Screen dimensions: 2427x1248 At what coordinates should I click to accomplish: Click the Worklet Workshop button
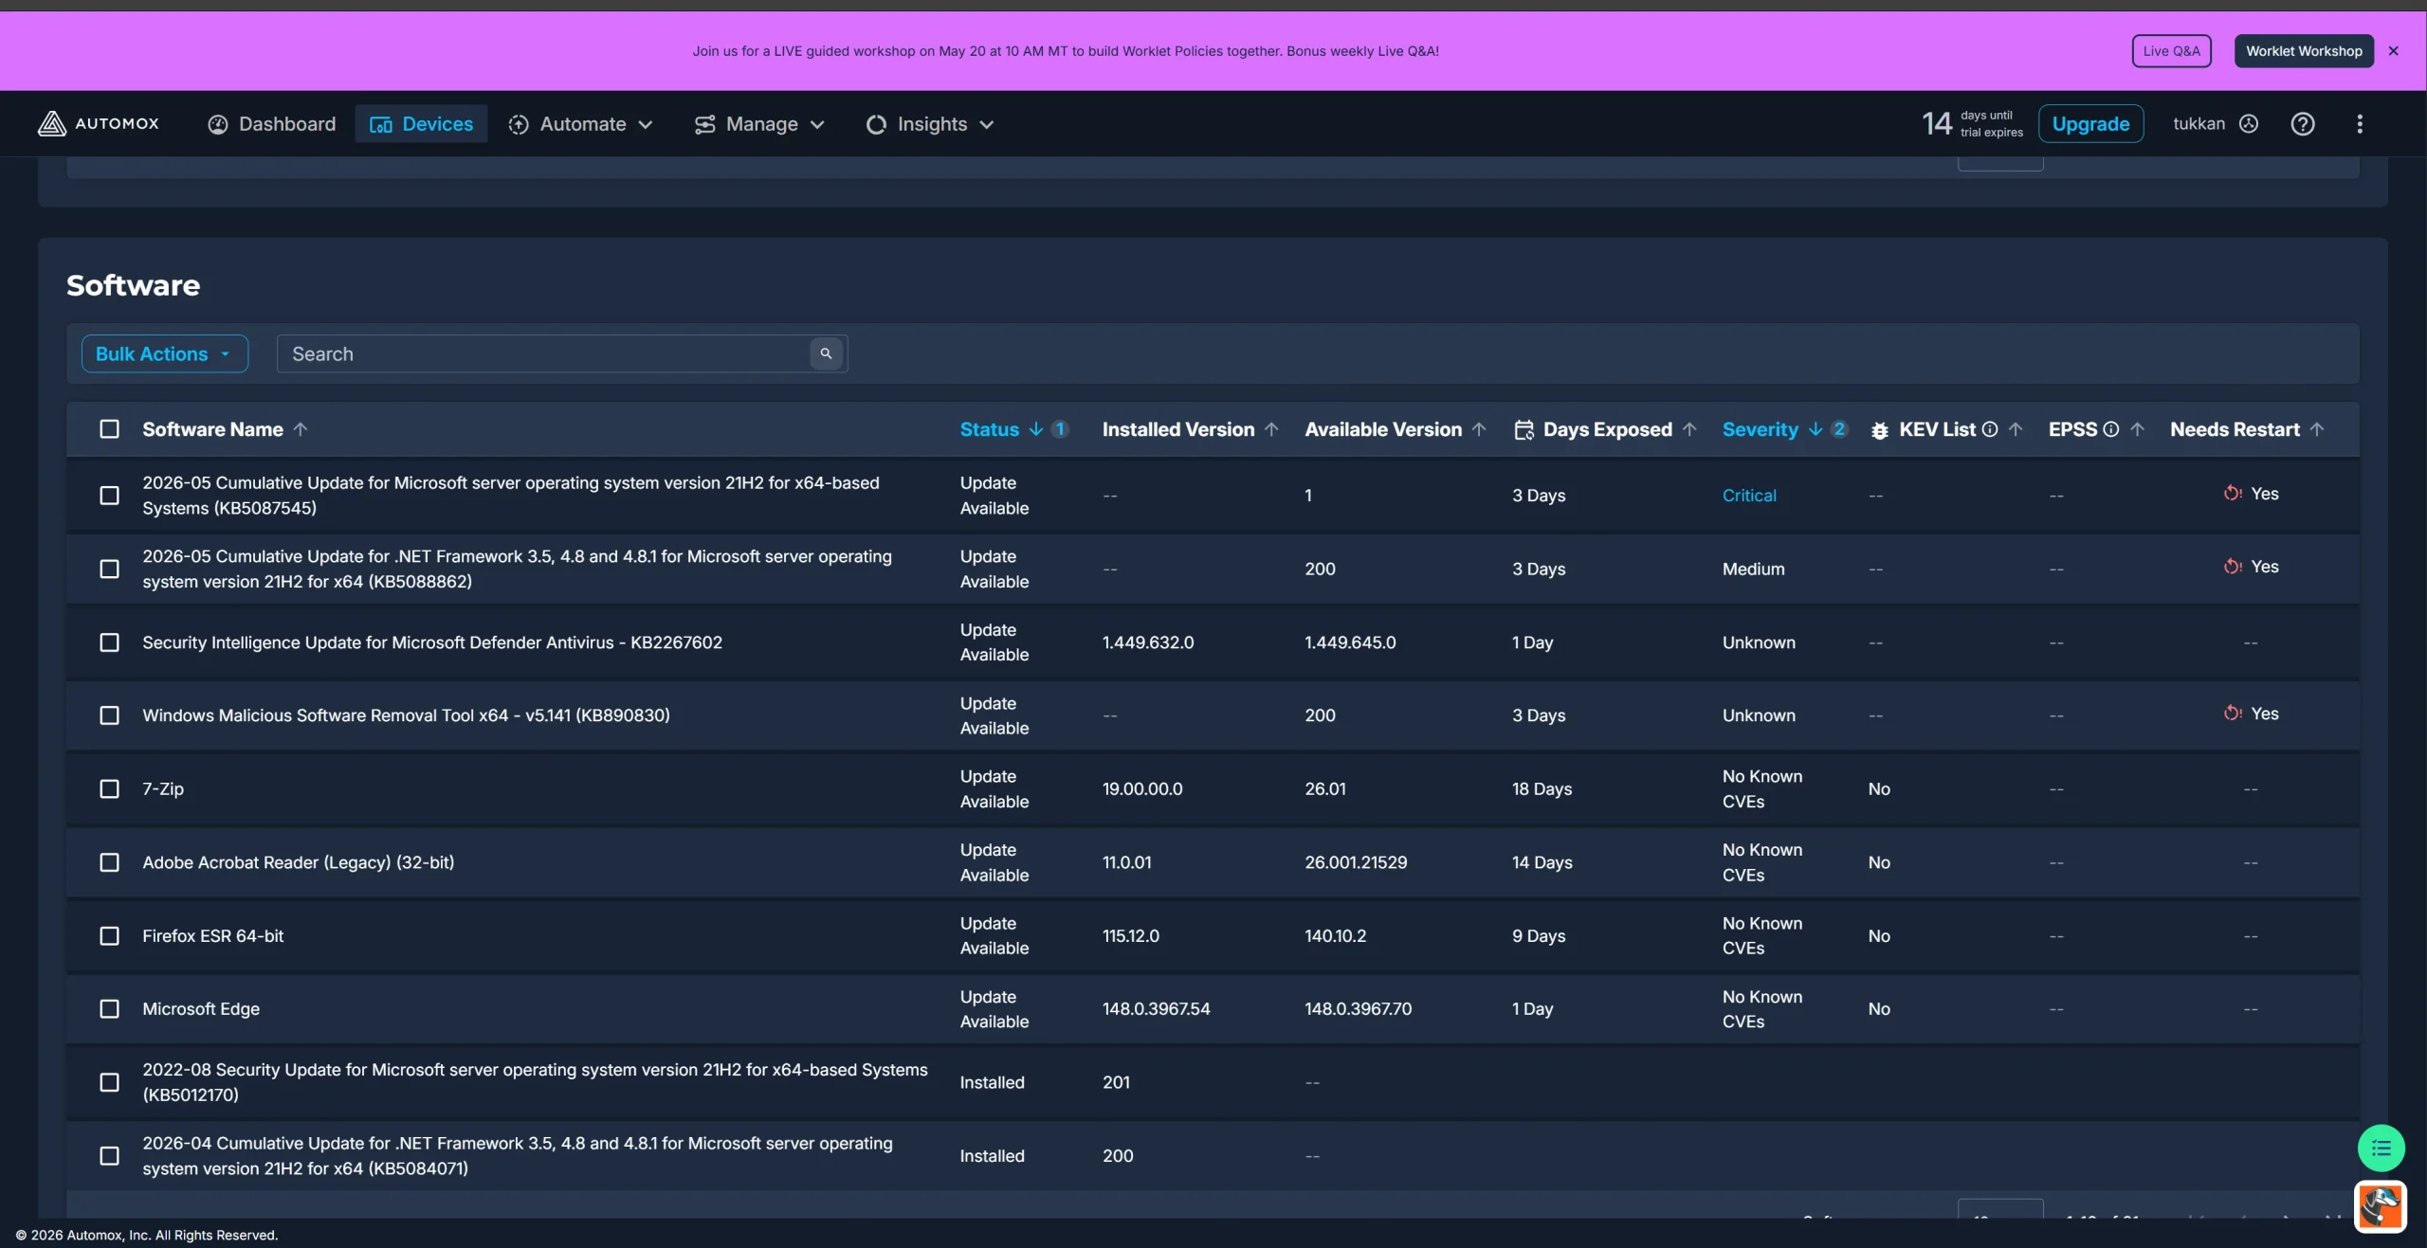tap(2304, 51)
